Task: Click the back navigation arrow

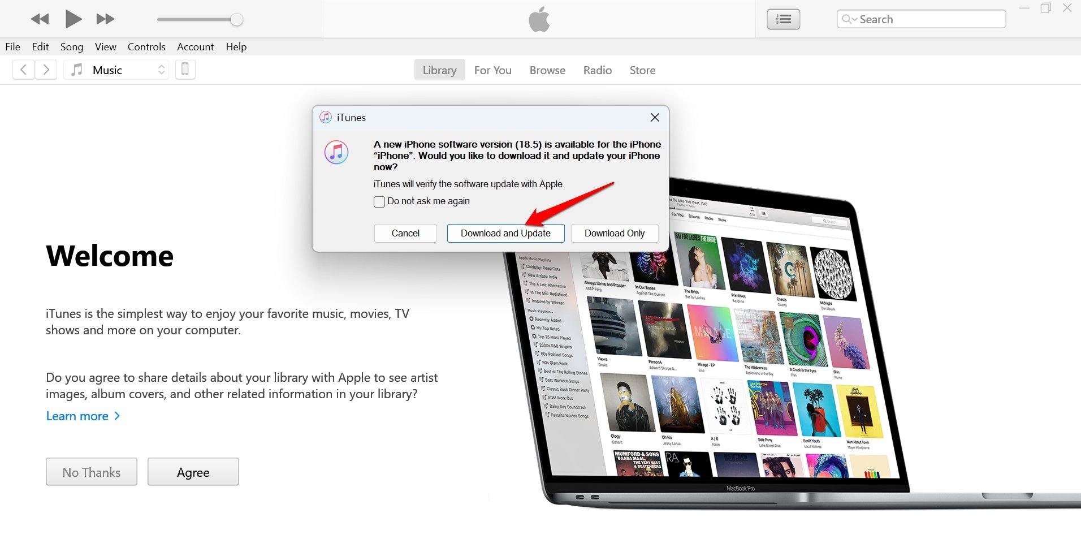Action: click(23, 69)
